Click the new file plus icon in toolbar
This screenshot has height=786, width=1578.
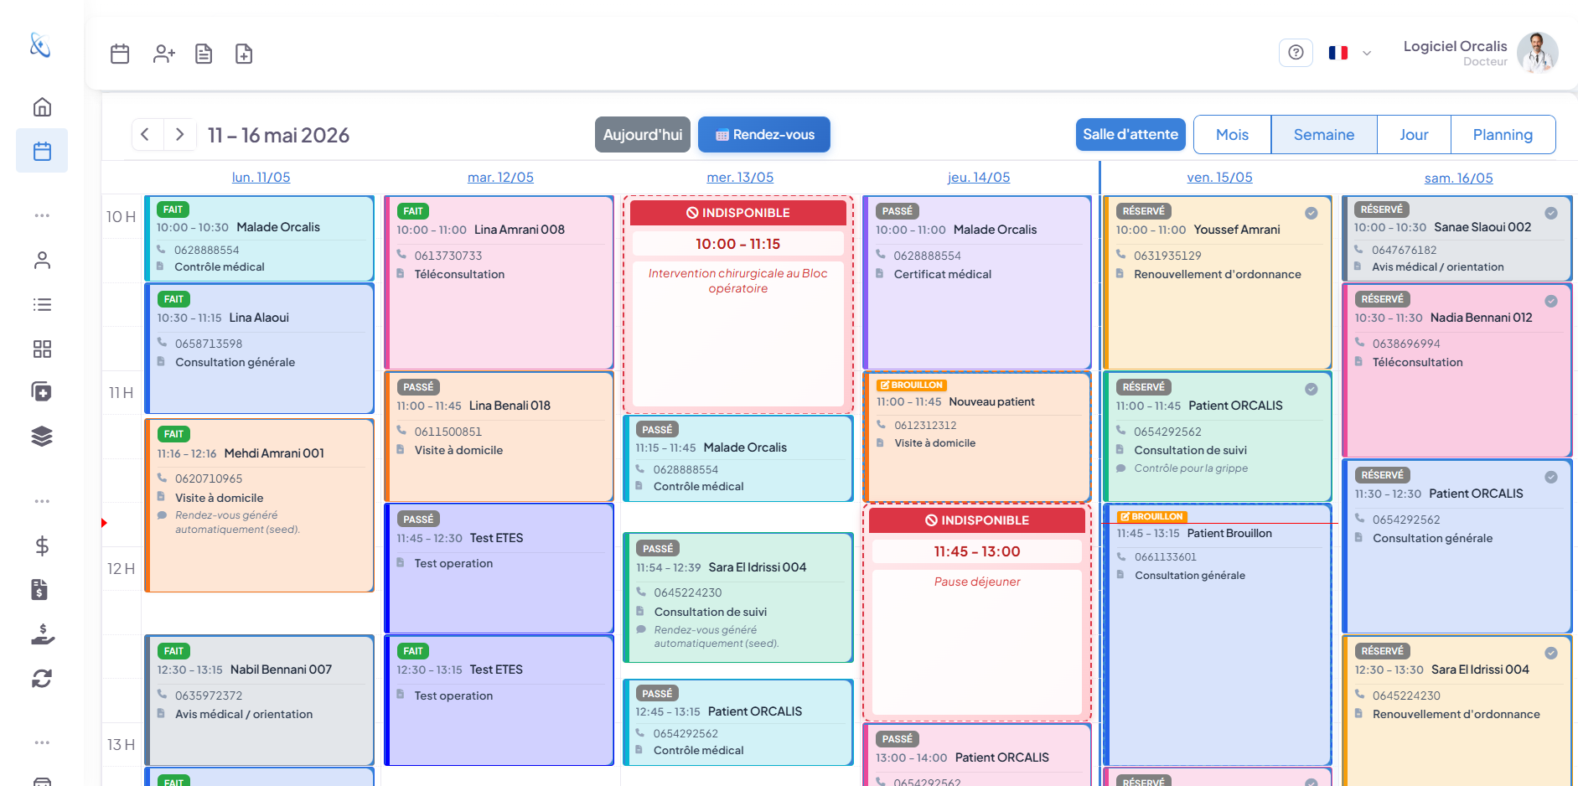(x=244, y=54)
